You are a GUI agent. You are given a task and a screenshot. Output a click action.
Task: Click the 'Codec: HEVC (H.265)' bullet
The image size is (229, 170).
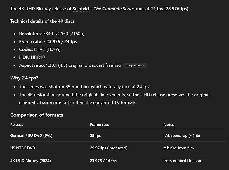(x=40, y=49)
